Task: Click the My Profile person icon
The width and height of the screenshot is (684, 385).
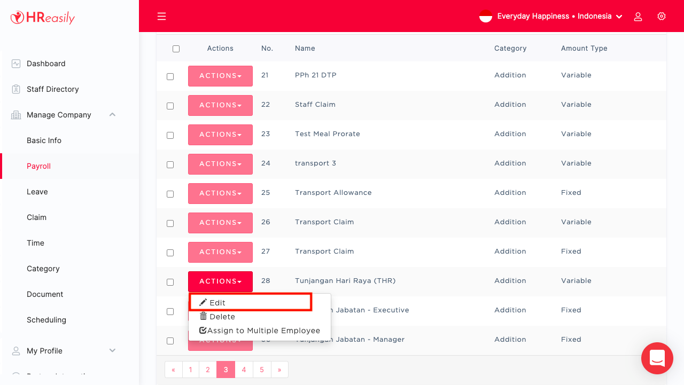Action: click(16, 351)
